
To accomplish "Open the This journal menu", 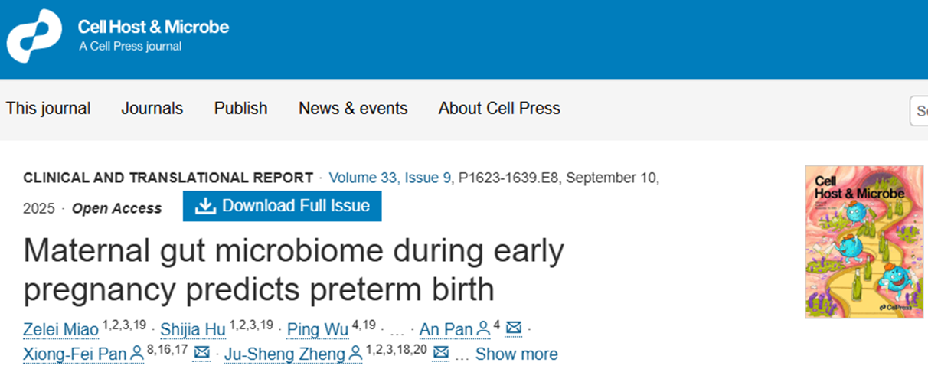I will tap(48, 109).
